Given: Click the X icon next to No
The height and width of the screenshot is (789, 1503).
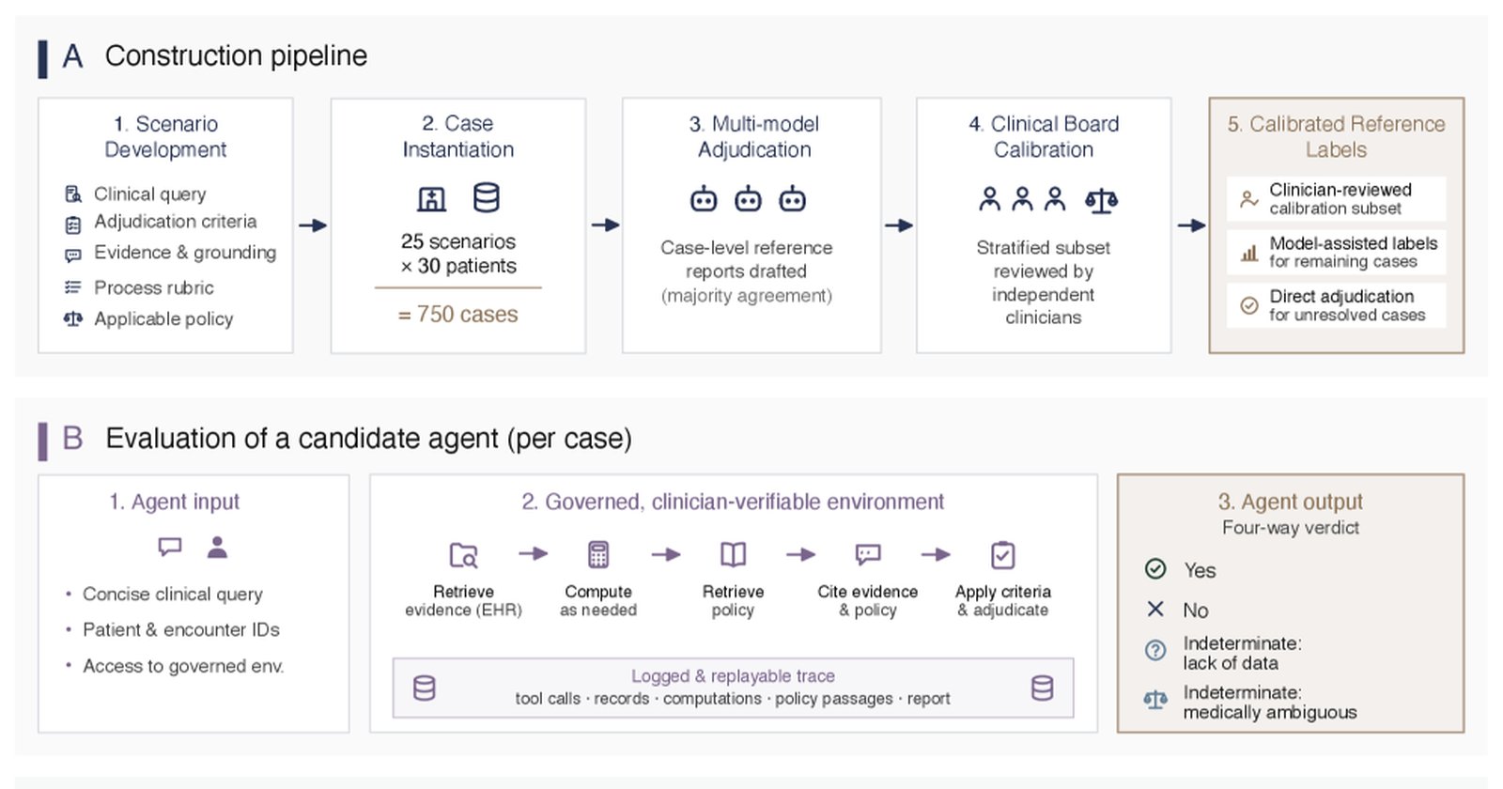Looking at the screenshot, I should 1155,610.
